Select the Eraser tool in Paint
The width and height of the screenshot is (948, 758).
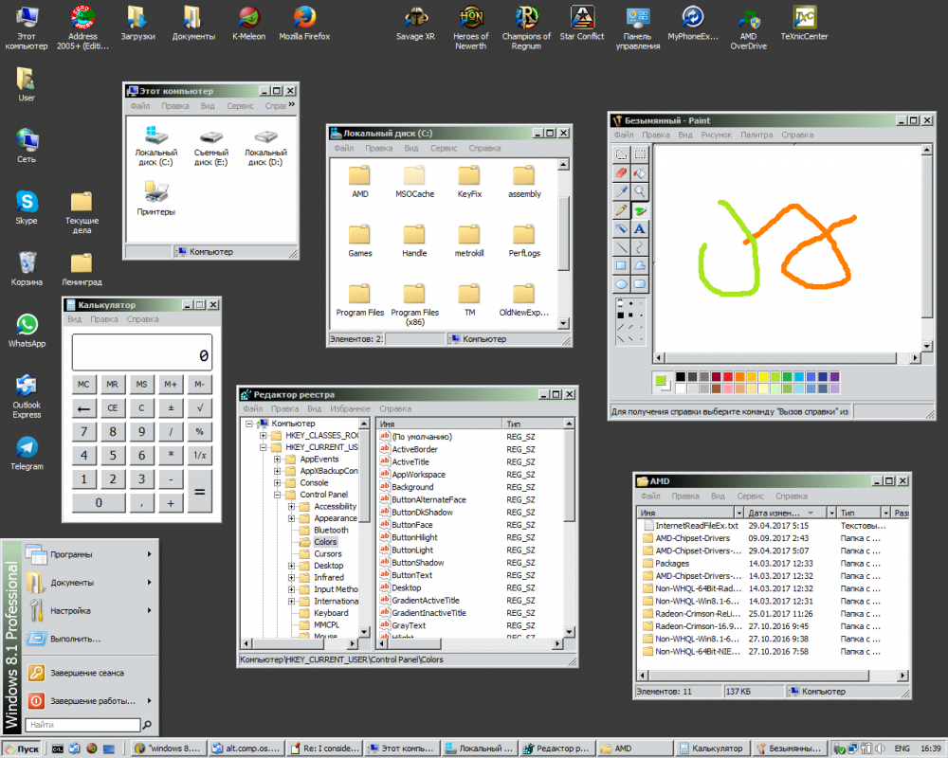coord(621,172)
